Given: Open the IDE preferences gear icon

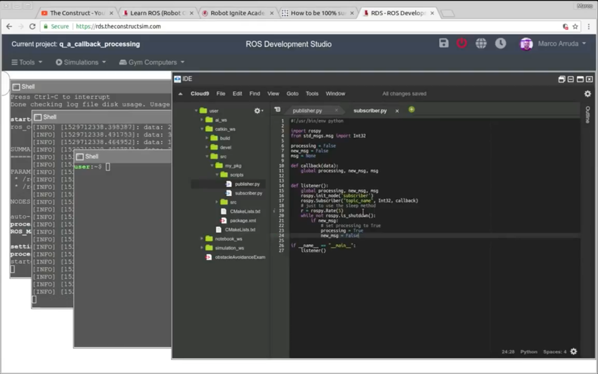Looking at the screenshot, I should (x=587, y=94).
